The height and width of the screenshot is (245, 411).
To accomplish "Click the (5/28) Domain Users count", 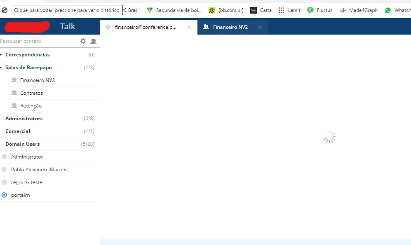I will pyautogui.click(x=88, y=144).
